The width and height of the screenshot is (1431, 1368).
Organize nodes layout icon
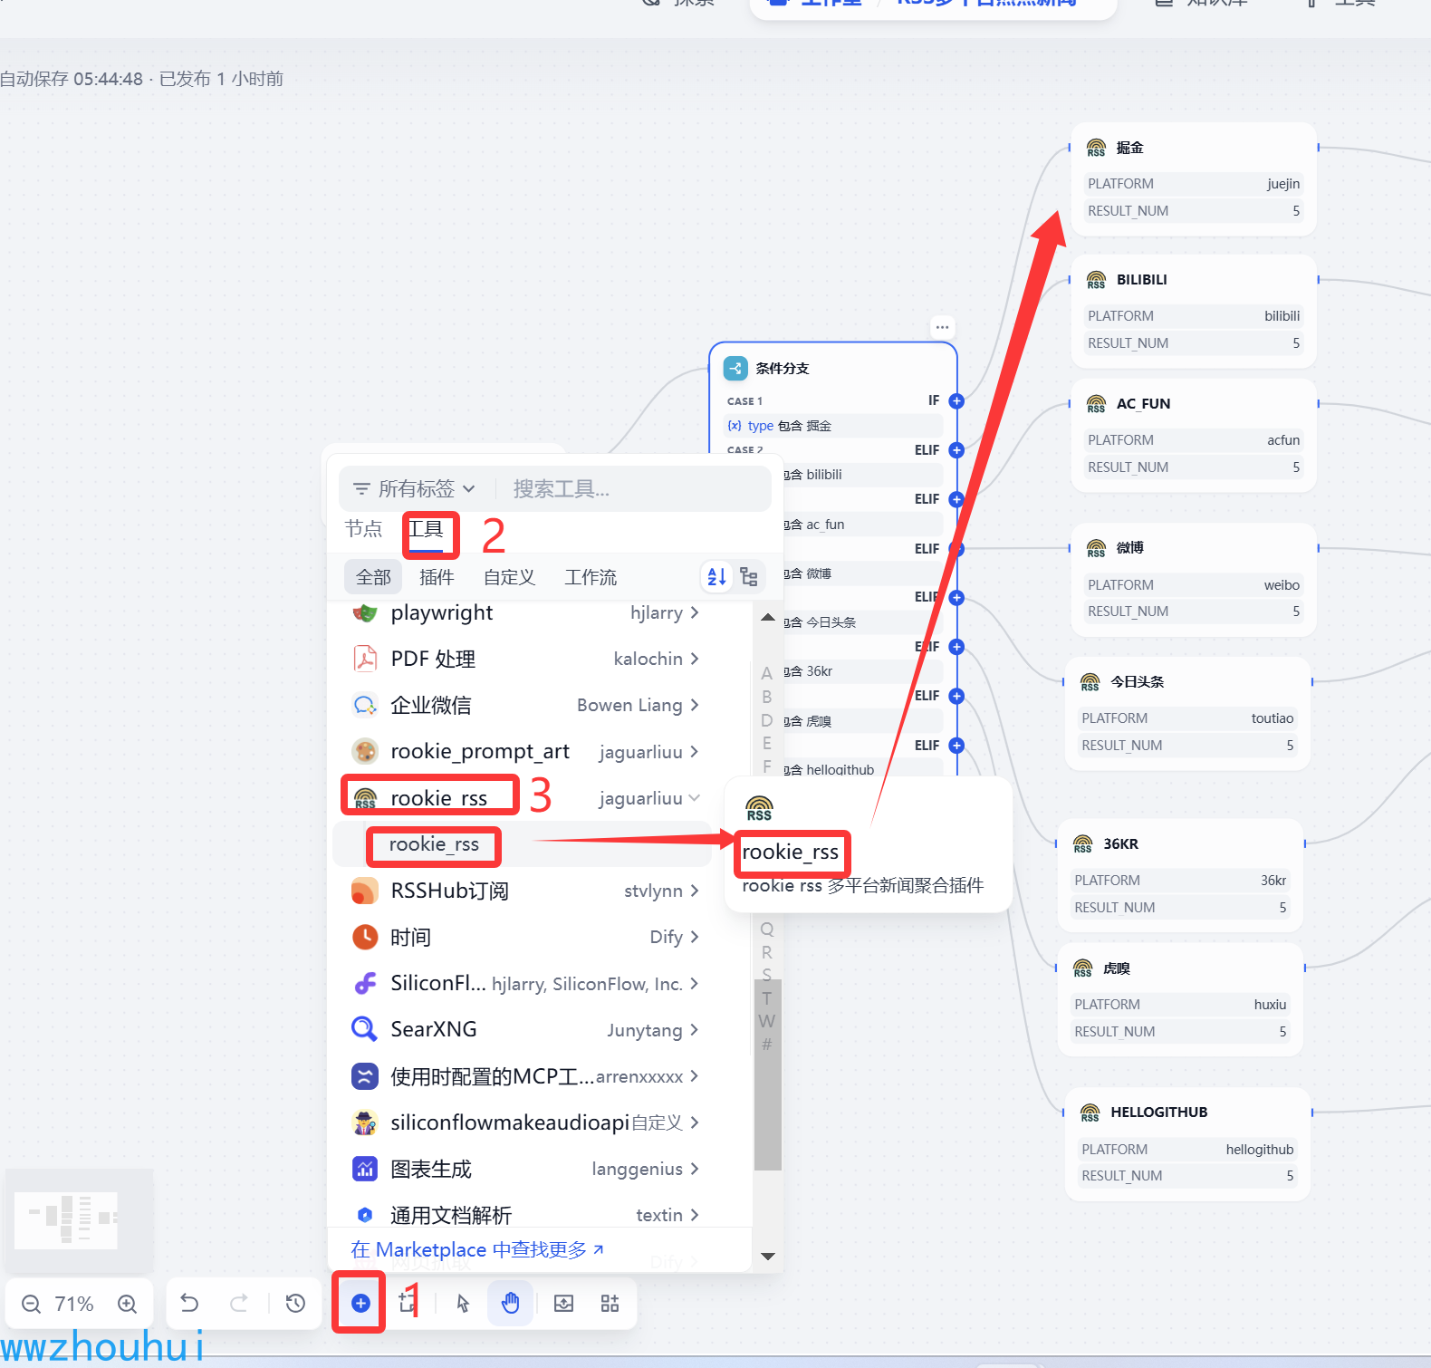click(x=610, y=1303)
